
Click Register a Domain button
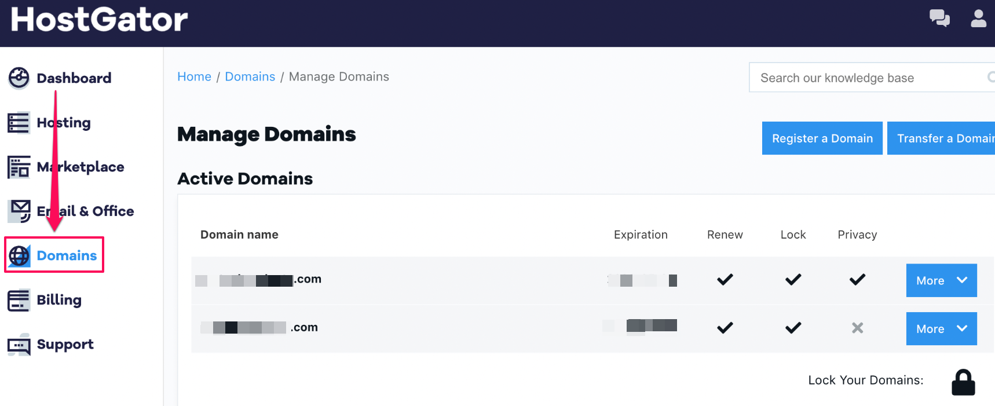click(x=822, y=138)
